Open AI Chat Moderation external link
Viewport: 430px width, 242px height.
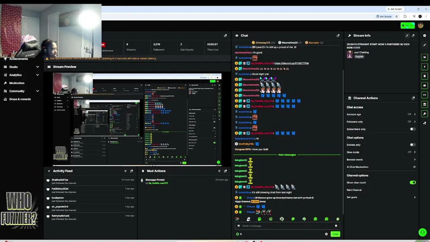tap(414, 167)
